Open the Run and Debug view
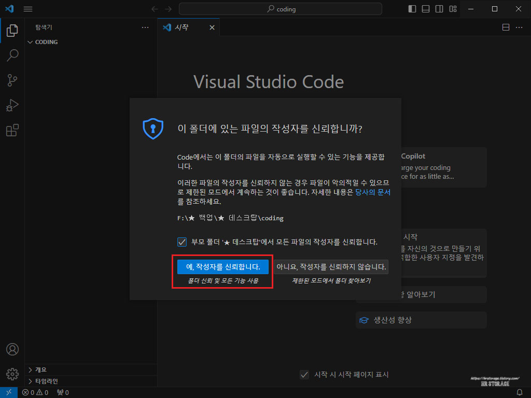Screen dimensions: 531x398 point(12,105)
